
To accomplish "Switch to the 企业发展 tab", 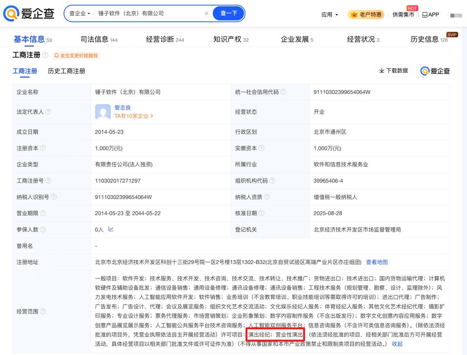I will pyautogui.click(x=297, y=39).
